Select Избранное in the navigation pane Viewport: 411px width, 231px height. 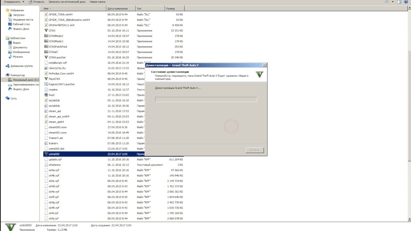coord(17,10)
